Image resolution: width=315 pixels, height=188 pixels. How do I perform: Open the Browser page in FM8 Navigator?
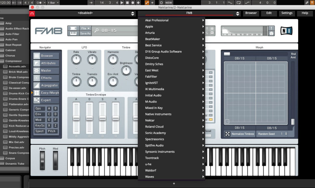46,56
